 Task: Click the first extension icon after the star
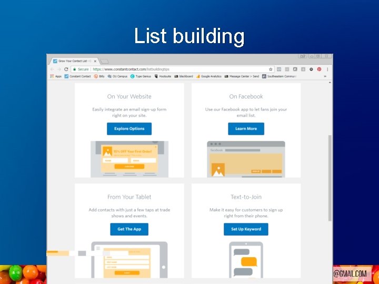(x=279, y=69)
